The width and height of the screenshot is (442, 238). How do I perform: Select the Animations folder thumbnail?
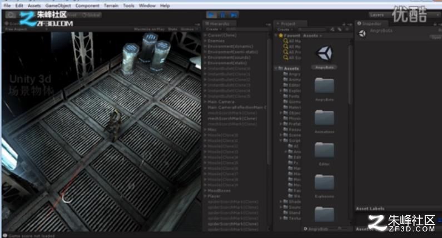tap(324, 118)
